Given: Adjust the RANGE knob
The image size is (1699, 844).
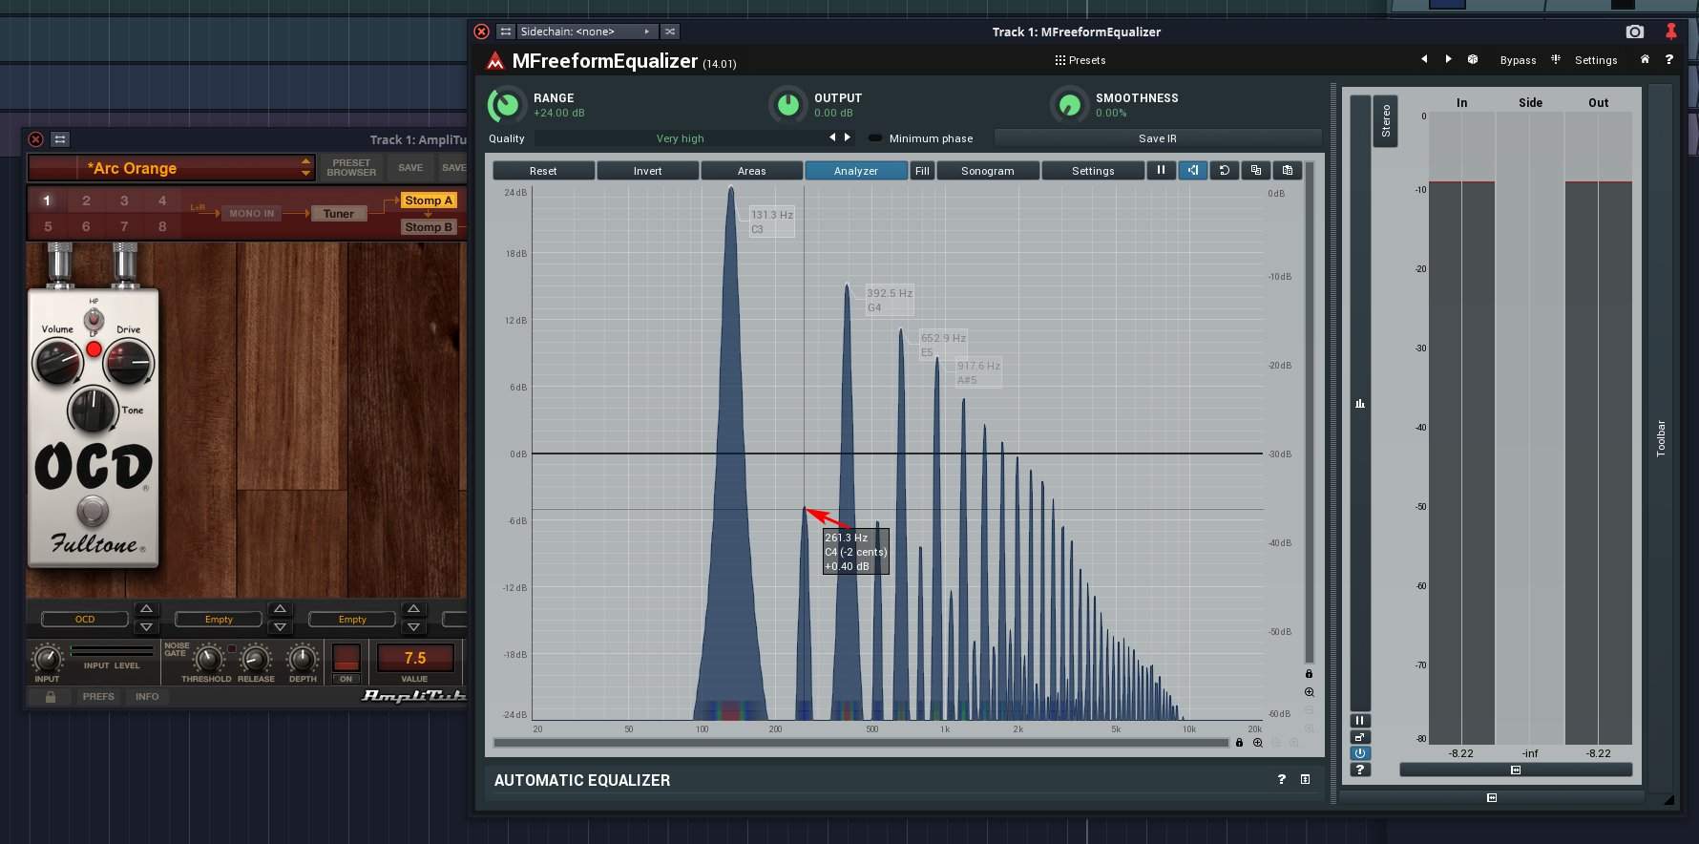Looking at the screenshot, I should [506, 104].
